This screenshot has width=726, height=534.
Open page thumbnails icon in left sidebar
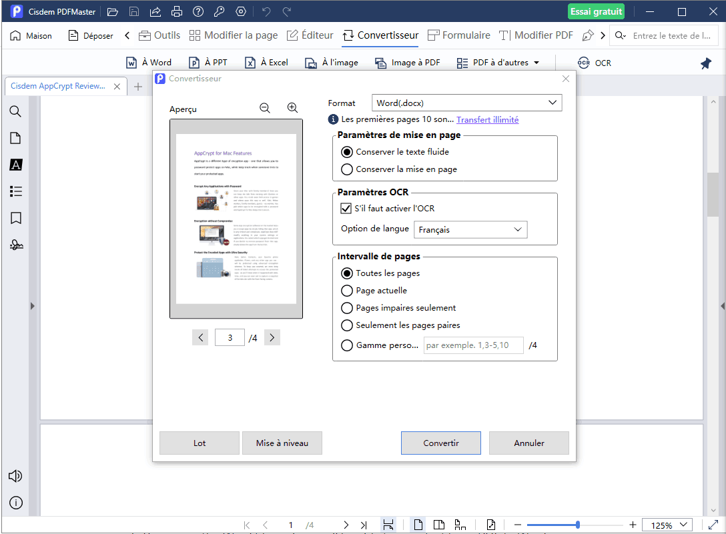coord(15,138)
